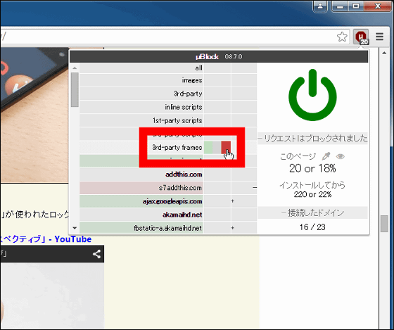Open the YouTube article link
This screenshot has width=394, height=330.
click(x=46, y=239)
